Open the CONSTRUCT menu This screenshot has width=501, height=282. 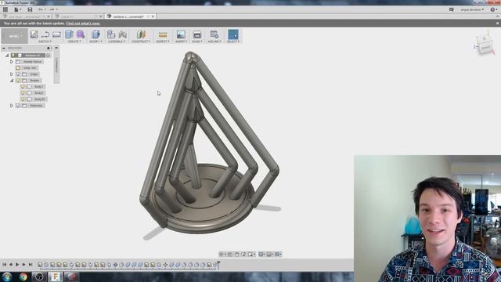(x=141, y=42)
